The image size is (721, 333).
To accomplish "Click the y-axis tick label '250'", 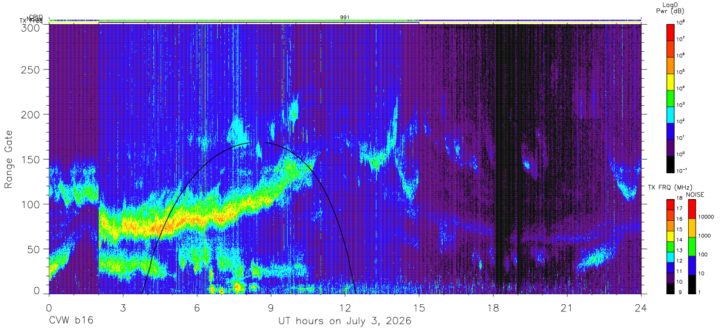I will [x=32, y=70].
